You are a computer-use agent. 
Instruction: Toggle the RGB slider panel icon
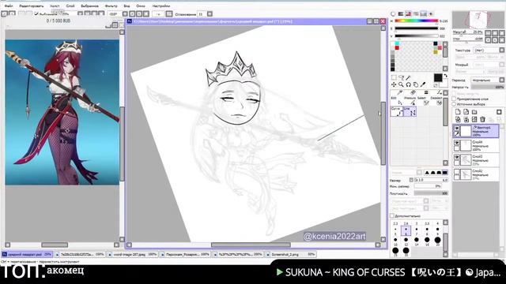[x=401, y=14]
